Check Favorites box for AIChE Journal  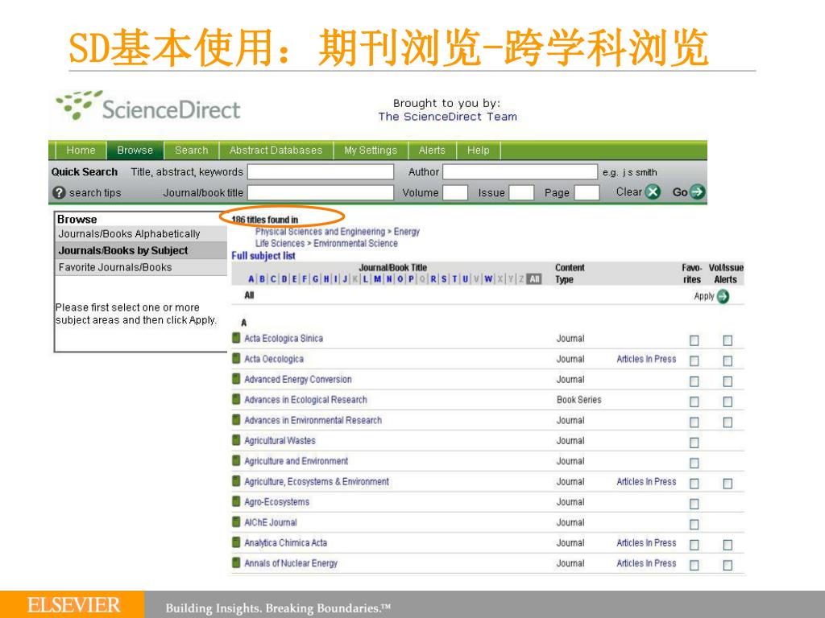(694, 525)
